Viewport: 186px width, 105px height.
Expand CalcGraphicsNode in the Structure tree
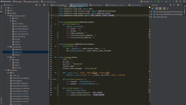(x=152, y=12)
